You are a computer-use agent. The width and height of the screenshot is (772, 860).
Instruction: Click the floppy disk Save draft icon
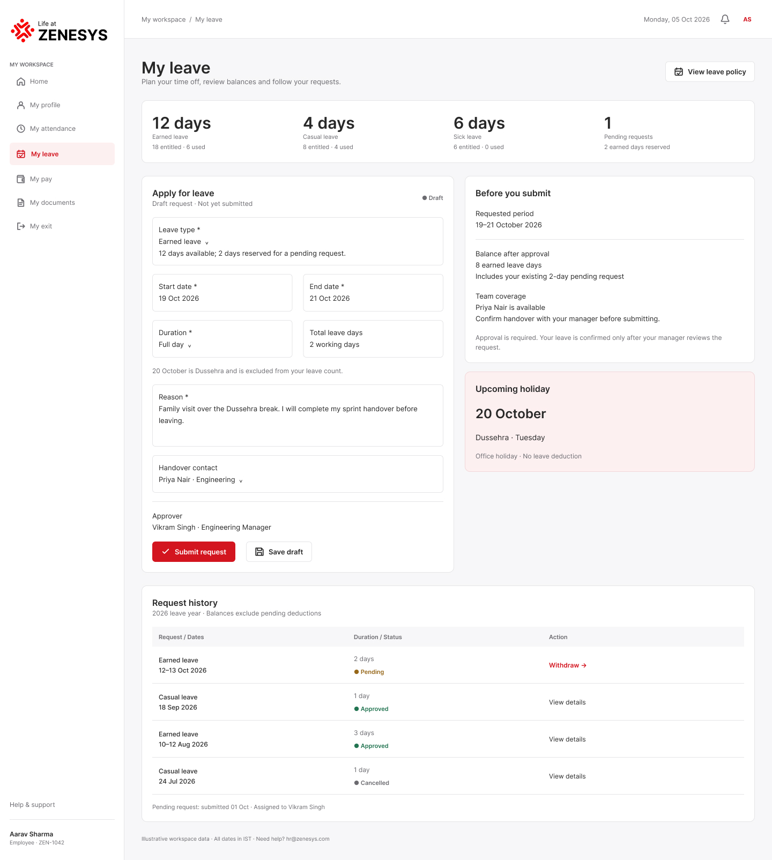click(x=259, y=552)
